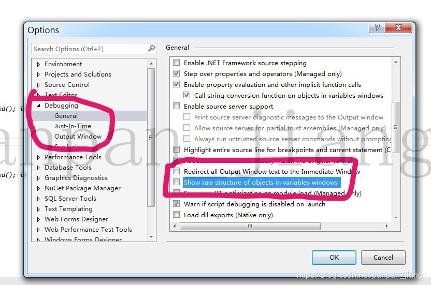The width and height of the screenshot is (431, 285).
Task: Select General under Debugging
Action: pos(66,116)
